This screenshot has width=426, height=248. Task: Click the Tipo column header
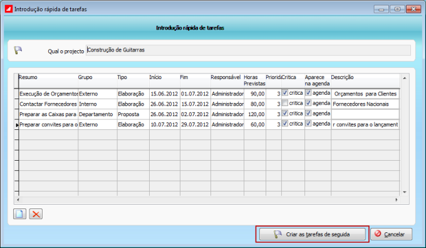[x=133, y=80]
